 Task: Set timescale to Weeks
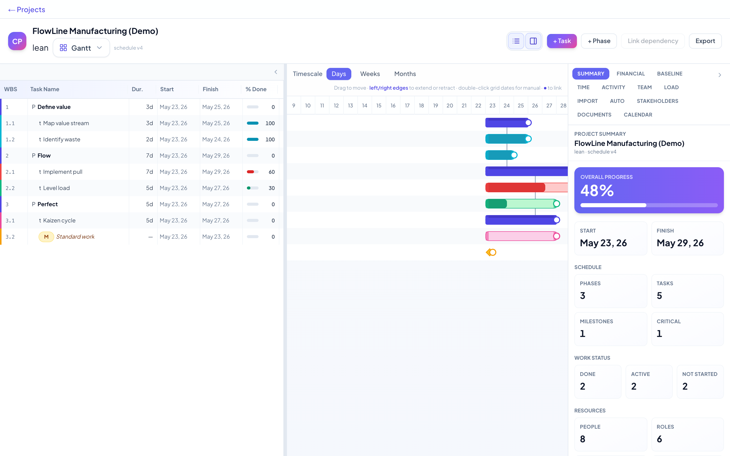pyautogui.click(x=370, y=74)
